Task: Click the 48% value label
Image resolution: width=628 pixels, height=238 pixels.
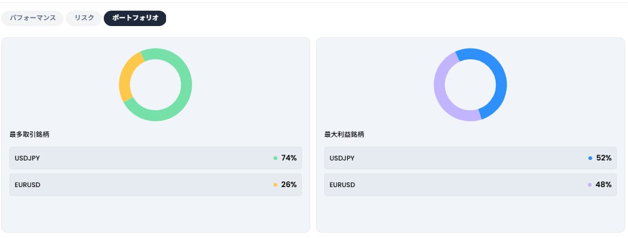Action: (604, 185)
